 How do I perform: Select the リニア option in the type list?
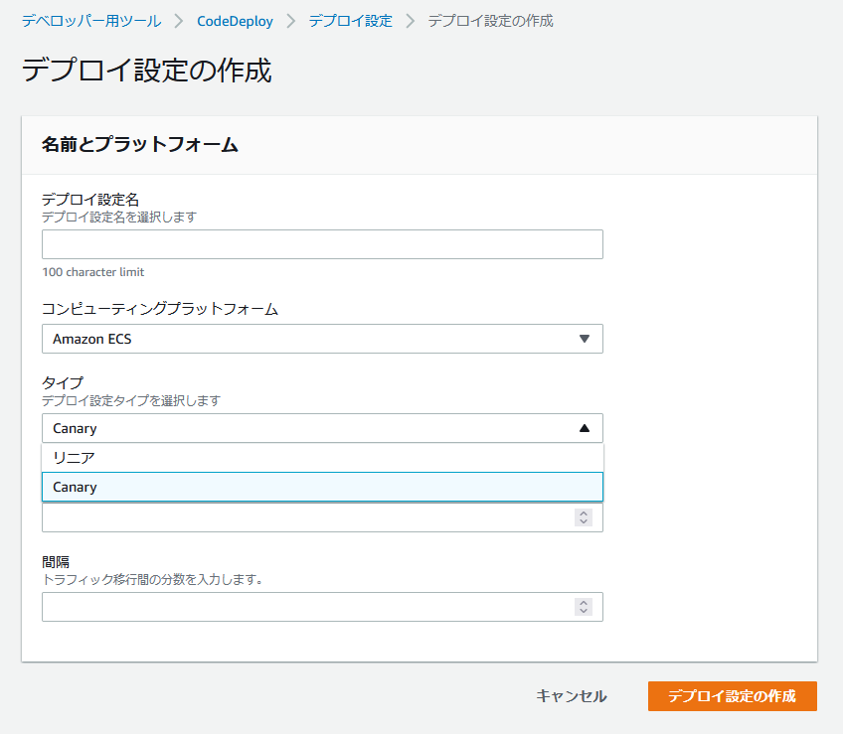pyautogui.click(x=322, y=458)
